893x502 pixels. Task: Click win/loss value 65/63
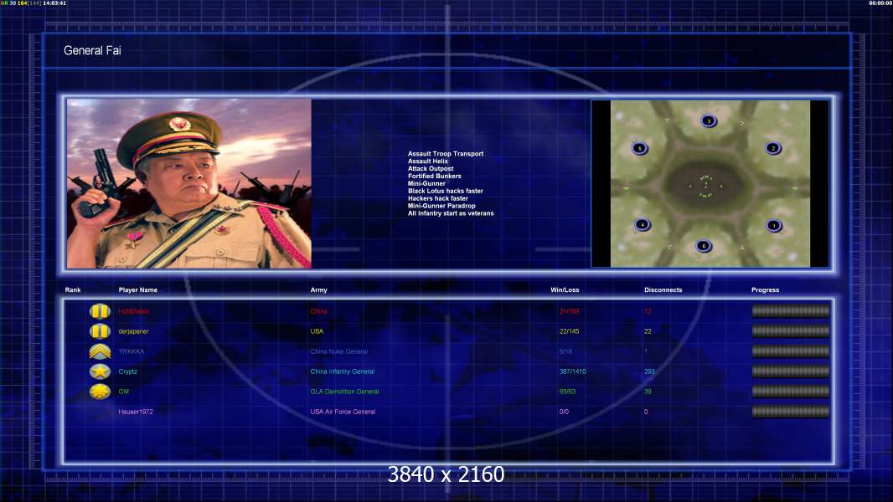coord(567,391)
